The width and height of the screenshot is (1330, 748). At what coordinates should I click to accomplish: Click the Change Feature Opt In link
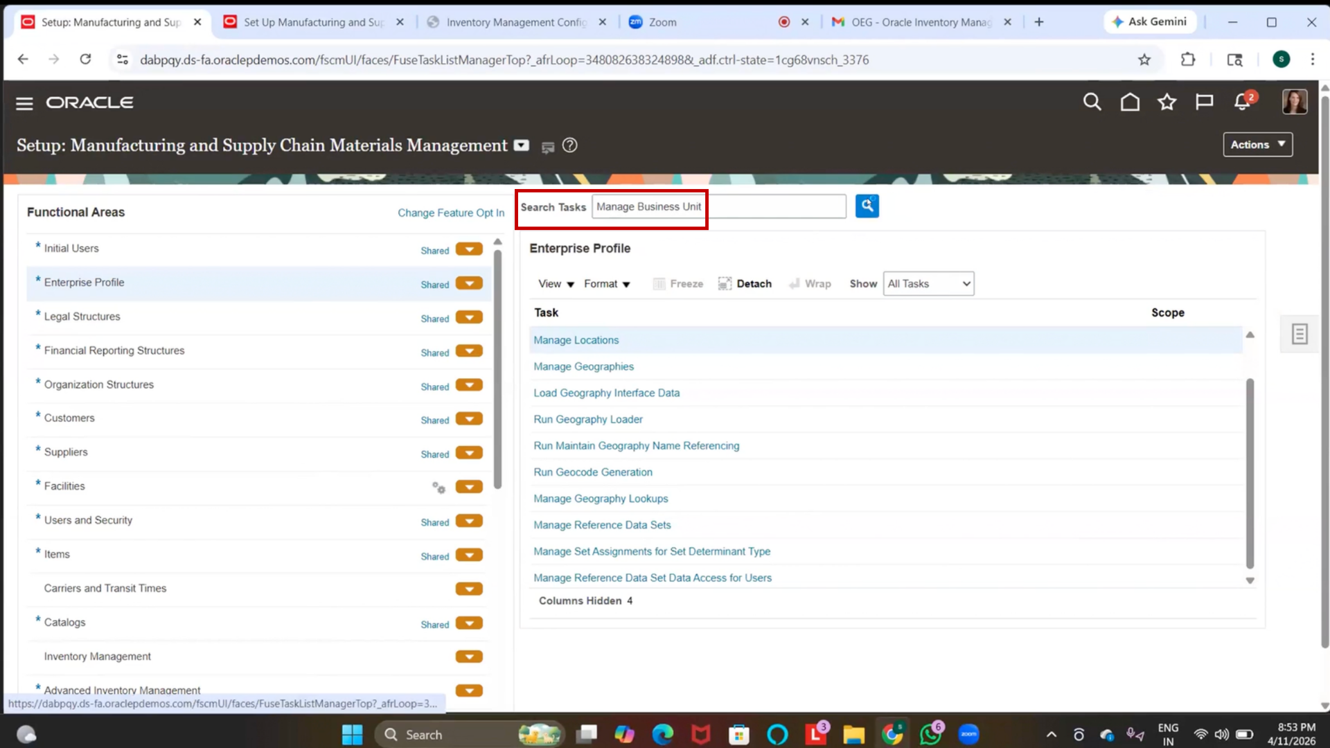451,213
